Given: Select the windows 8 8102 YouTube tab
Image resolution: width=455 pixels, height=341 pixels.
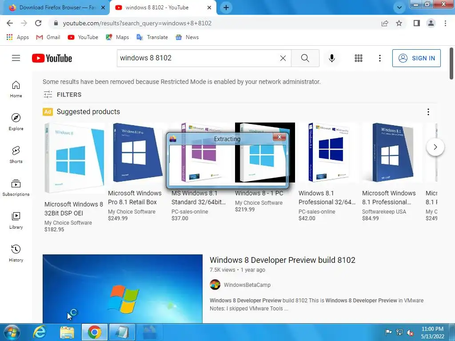Looking at the screenshot, I should point(163,8).
